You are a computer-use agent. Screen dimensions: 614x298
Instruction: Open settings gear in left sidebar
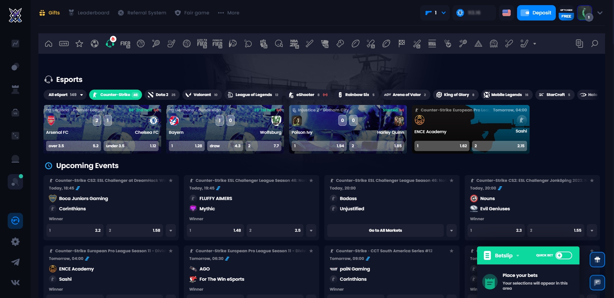[15, 242]
